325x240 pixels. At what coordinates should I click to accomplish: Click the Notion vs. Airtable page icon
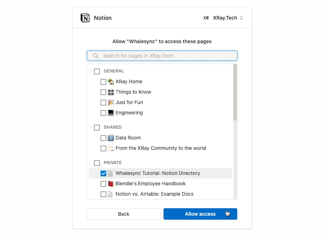coord(110,194)
